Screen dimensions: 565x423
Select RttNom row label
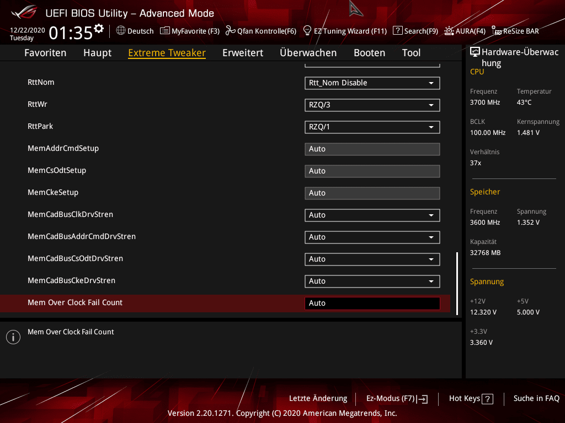tap(41, 82)
